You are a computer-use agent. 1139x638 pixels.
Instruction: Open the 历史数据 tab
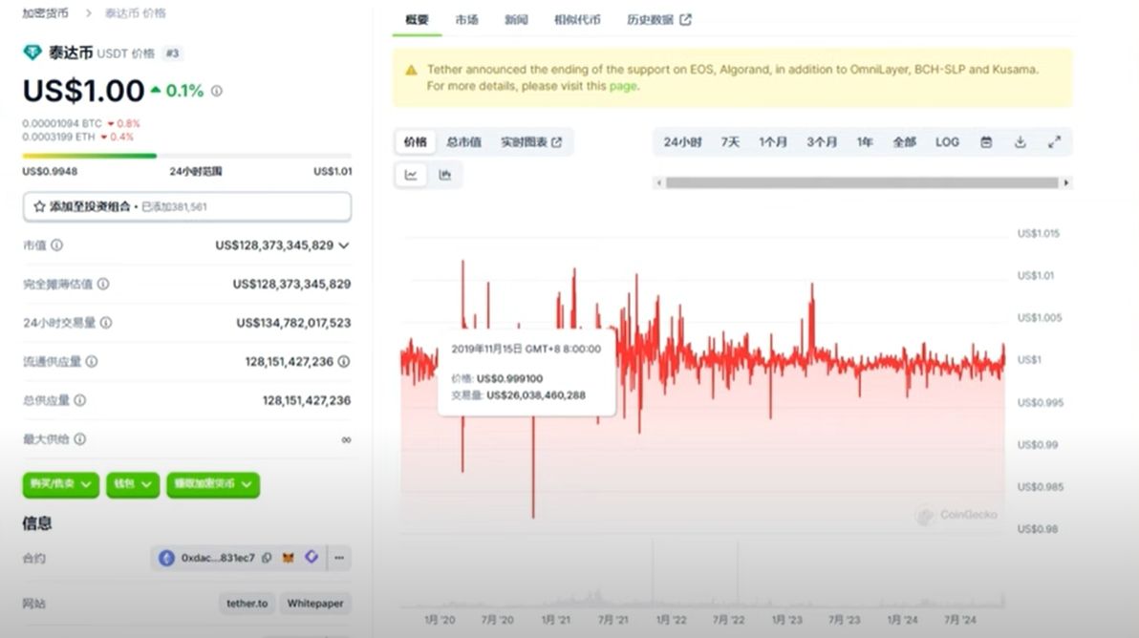(651, 19)
